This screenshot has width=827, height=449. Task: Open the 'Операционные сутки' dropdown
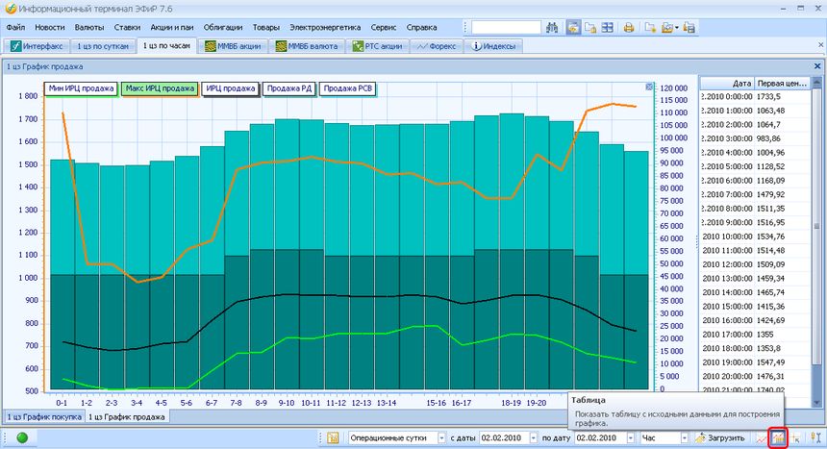(441, 437)
